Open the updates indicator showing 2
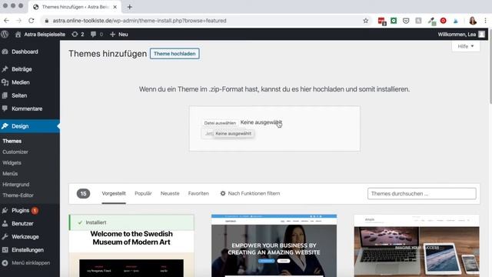This screenshot has height=277, width=492. 78,34
